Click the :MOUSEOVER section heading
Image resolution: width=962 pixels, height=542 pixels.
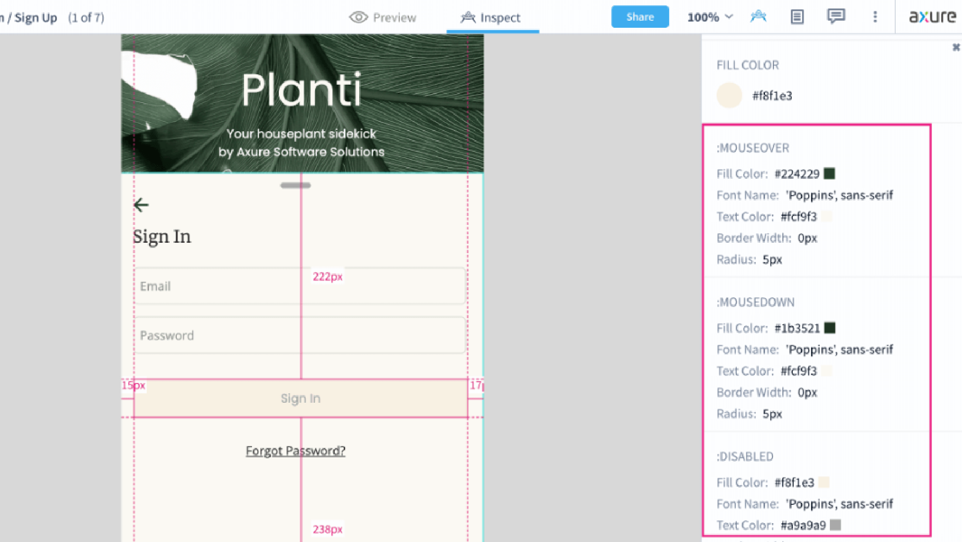[753, 148]
